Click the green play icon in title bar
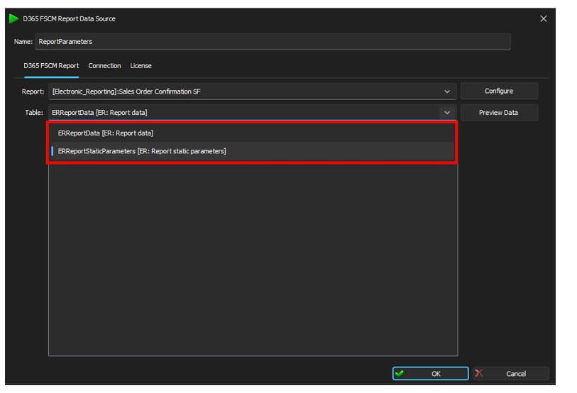The width and height of the screenshot is (577, 393). [13, 18]
